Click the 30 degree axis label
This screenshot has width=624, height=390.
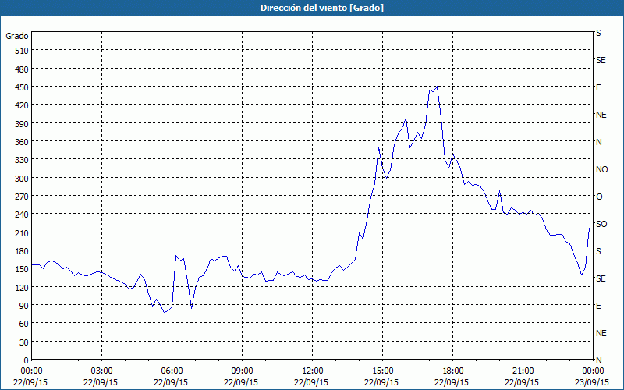[24, 342]
